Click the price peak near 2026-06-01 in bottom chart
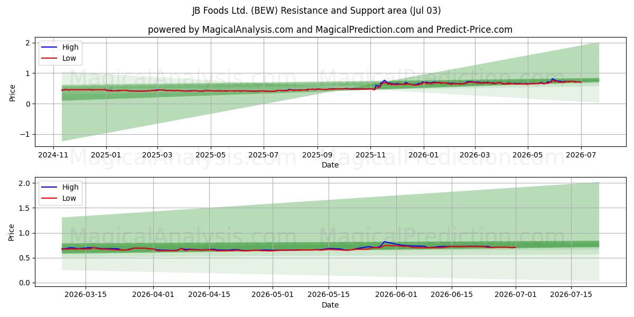Image resolution: width=634 pixels, height=317 pixels. [385, 242]
